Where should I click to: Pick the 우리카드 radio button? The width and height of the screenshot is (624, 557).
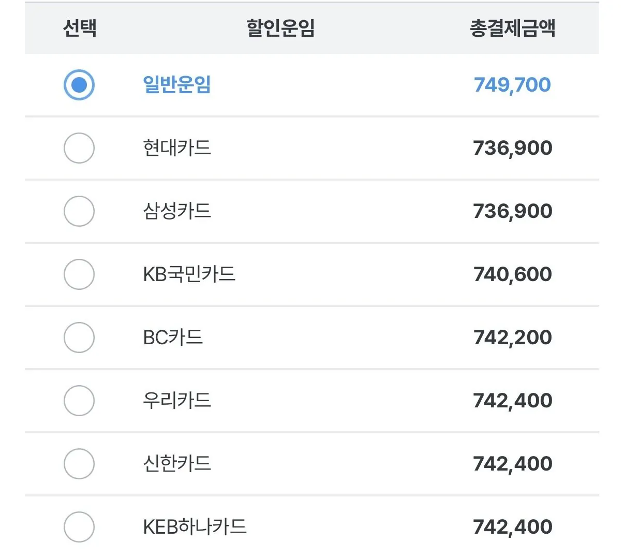pos(79,401)
